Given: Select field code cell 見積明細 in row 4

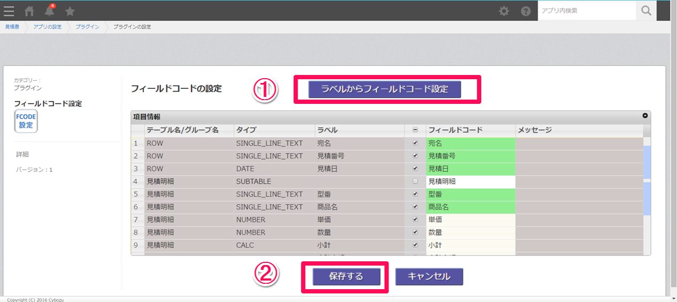Looking at the screenshot, I should [470, 182].
